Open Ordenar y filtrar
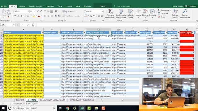The width and height of the screenshot is (198, 111). coord(175,14)
